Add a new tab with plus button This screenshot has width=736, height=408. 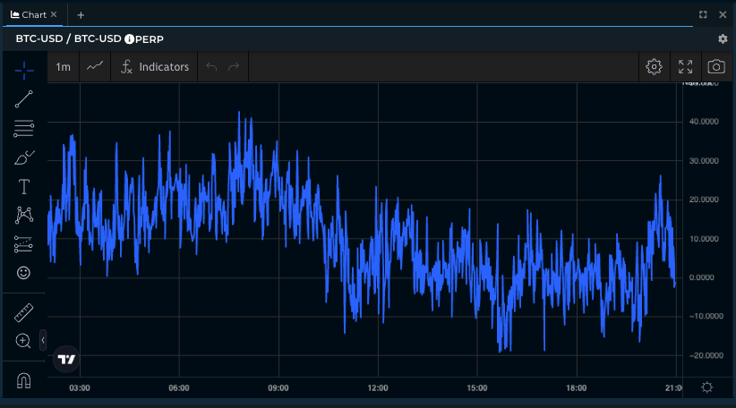tap(81, 14)
